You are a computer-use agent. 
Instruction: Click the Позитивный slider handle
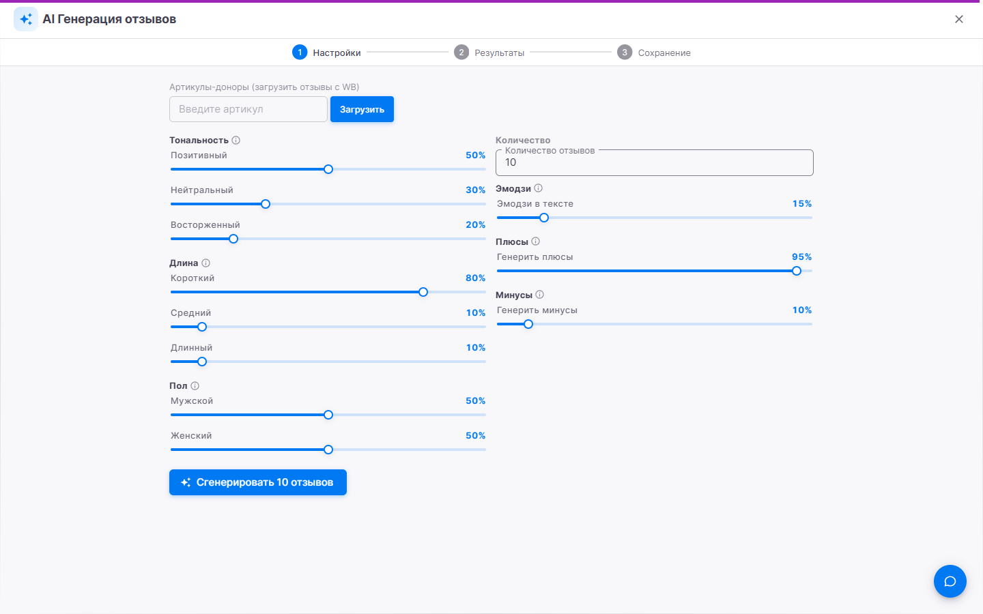click(328, 169)
